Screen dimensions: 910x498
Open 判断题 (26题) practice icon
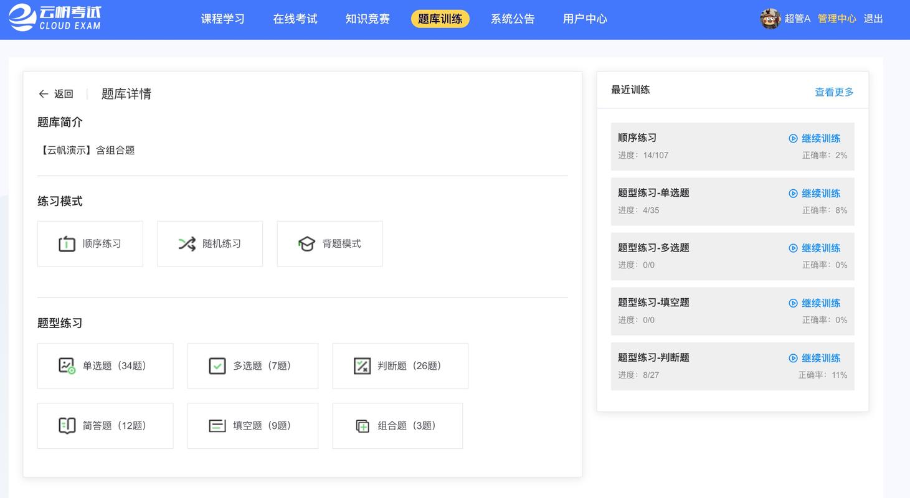[362, 366]
